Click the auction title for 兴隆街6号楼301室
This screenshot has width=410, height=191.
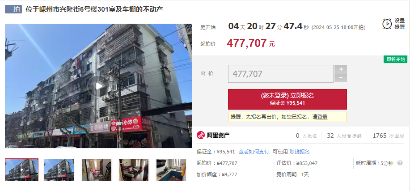click(94, 9)
